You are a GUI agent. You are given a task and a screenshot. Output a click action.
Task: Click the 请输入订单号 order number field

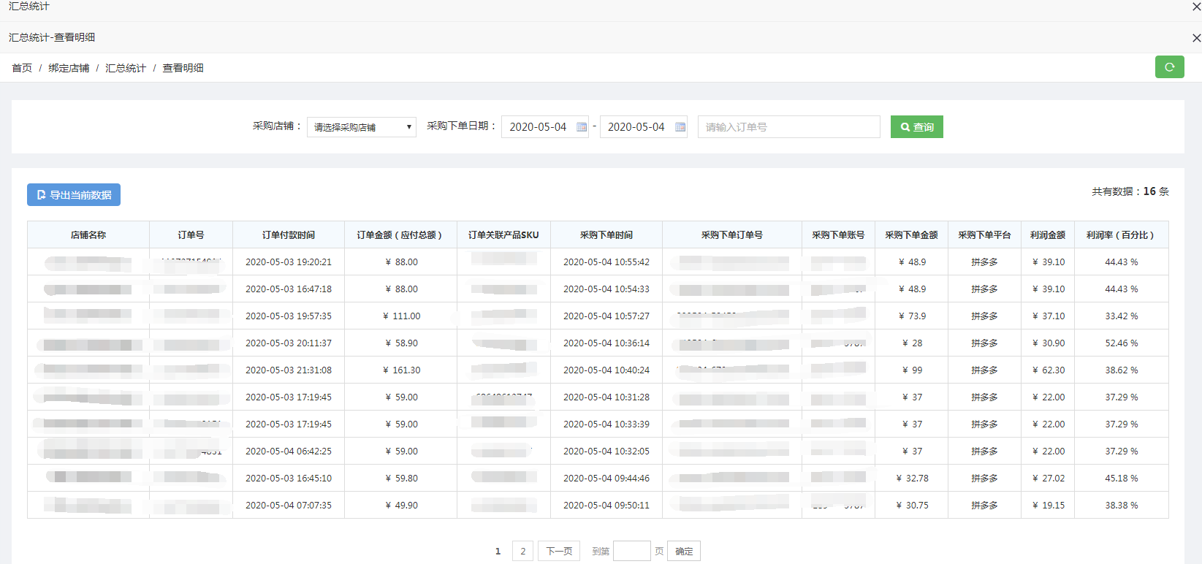pos(789,127)
